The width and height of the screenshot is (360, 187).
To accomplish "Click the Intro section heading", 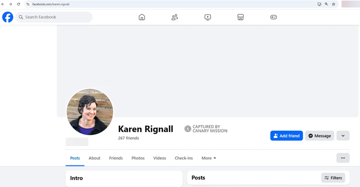I will (x=76, y=178).
